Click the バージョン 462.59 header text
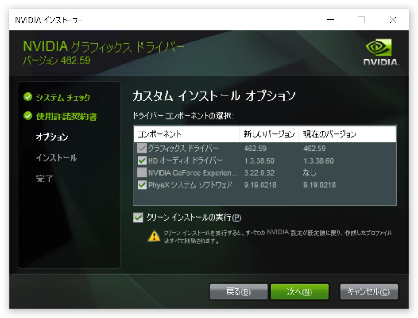Image resolution: width=418 pixels, height=318 pixels. 57,60
